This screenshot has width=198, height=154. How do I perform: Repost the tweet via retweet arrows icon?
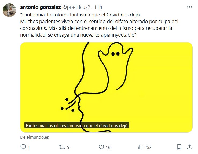tap(62, 147)
